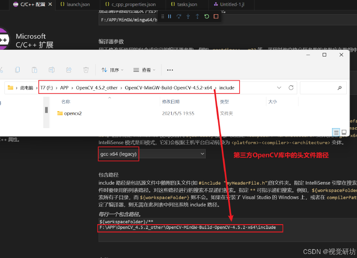Image resolution: width=357 pixels, height=258 pixels.
Task: Refresh the Explorer folder view
Action: tap(291, 88)
